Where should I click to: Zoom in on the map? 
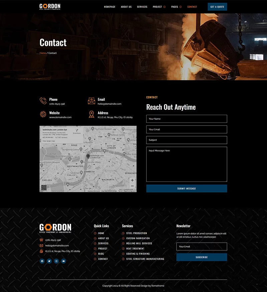(x=132, y=180)
